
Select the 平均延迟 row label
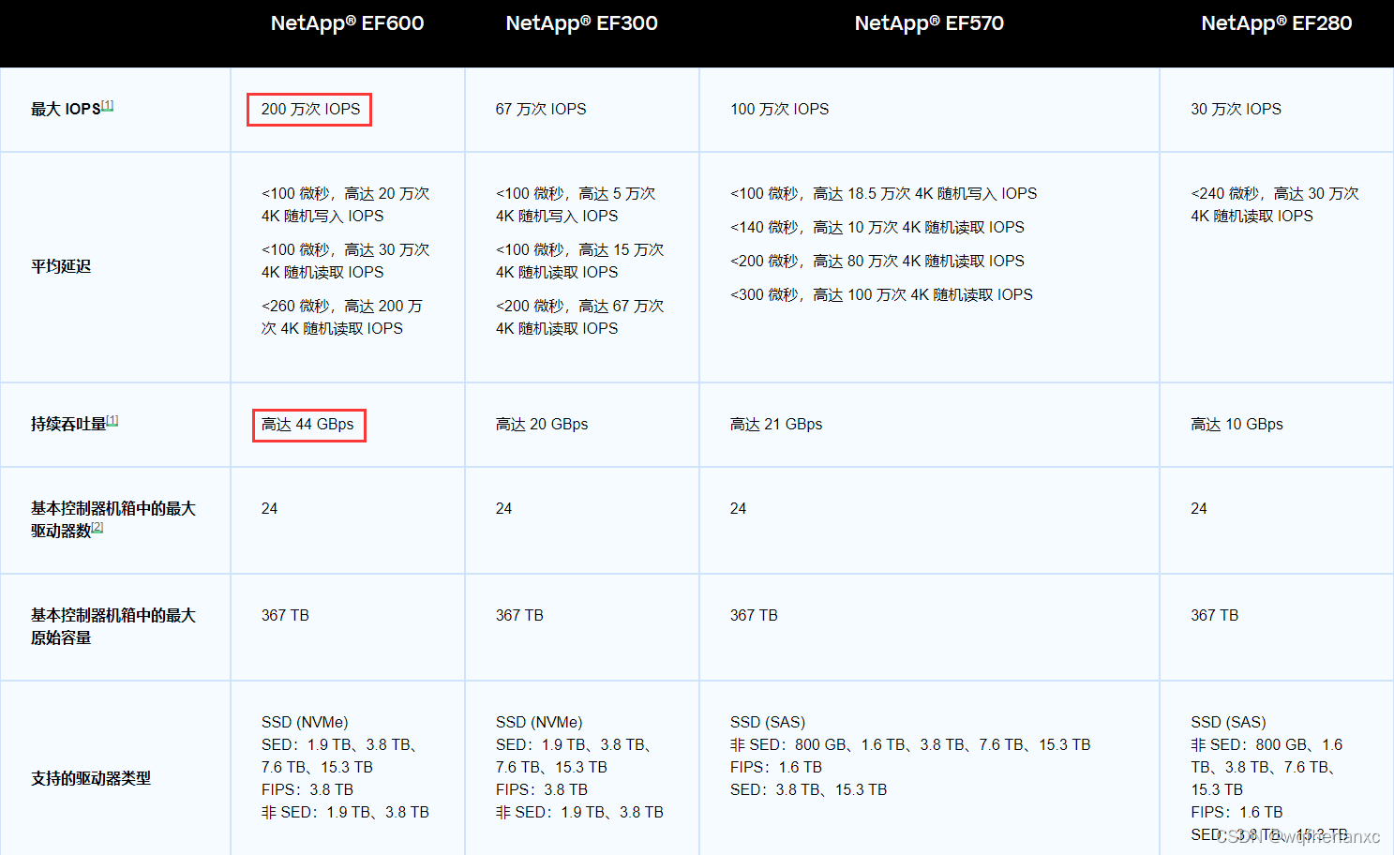pyautogui.click(x=61, y=266)
